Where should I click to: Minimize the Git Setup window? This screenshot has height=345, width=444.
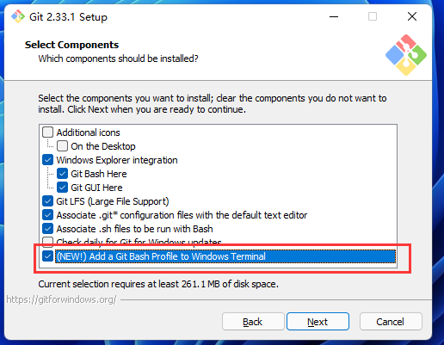click(x=334, y=16)
